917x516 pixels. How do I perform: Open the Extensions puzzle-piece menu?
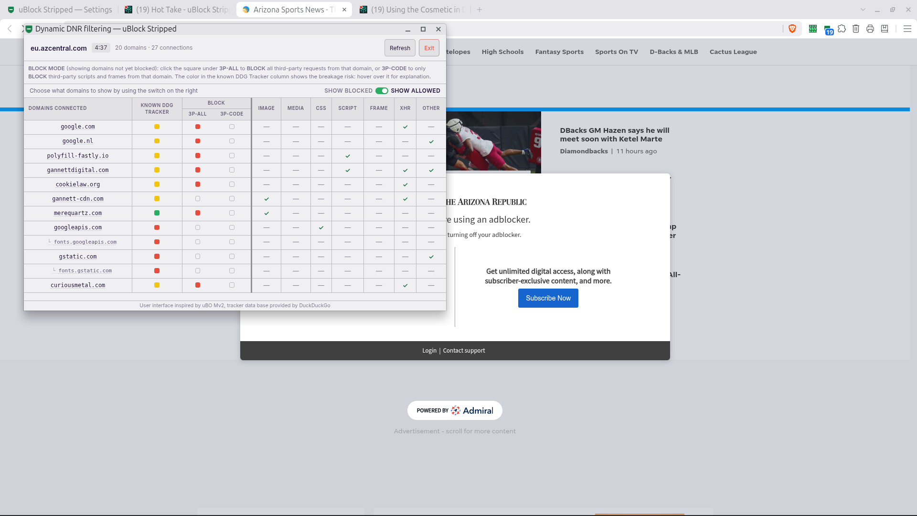[842, 29]
